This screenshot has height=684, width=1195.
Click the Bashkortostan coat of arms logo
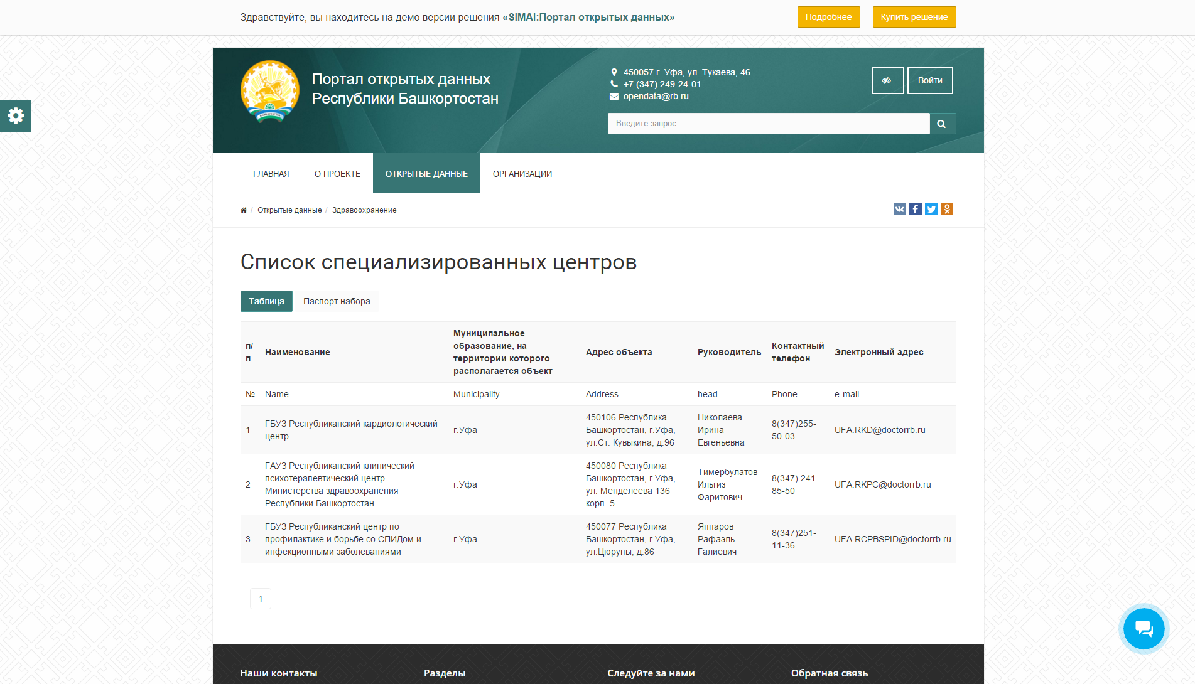[270, 91]
